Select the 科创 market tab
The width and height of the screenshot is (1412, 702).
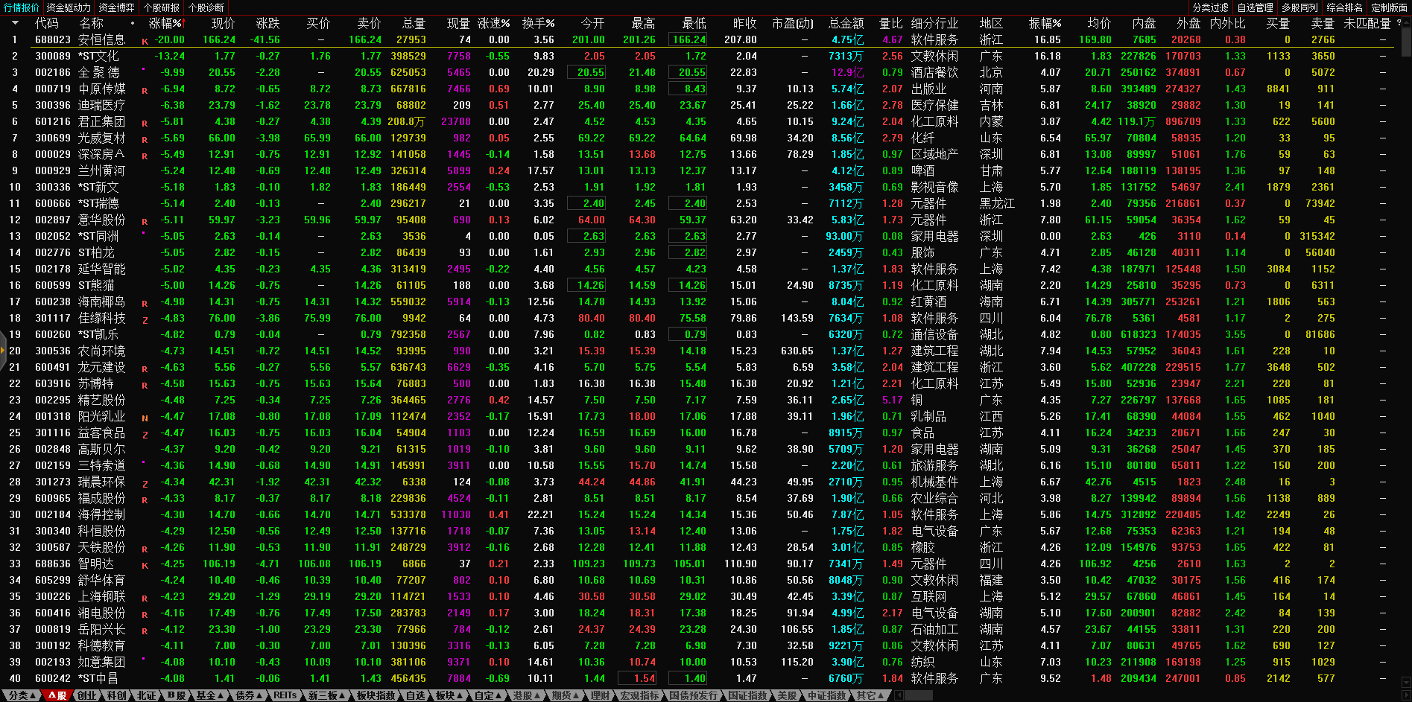click(116, 695)
